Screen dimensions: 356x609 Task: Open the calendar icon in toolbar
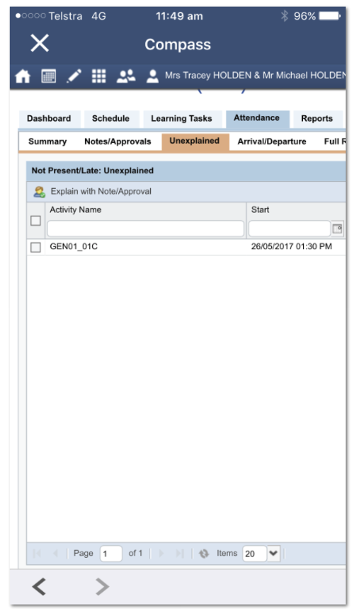pos(49,77)
